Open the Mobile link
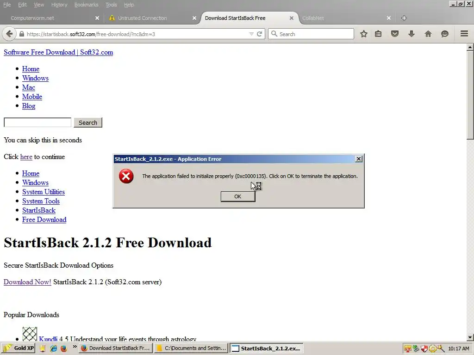This screenshot has width=474, height=355. click(32, 97)
